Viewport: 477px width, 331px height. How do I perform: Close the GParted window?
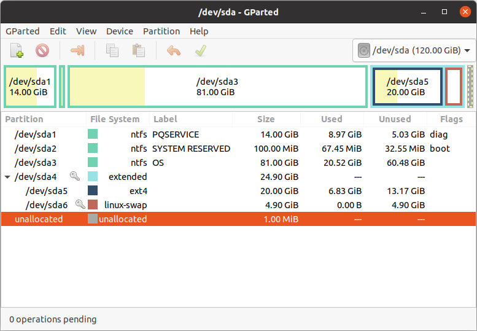tap(465, 12)
